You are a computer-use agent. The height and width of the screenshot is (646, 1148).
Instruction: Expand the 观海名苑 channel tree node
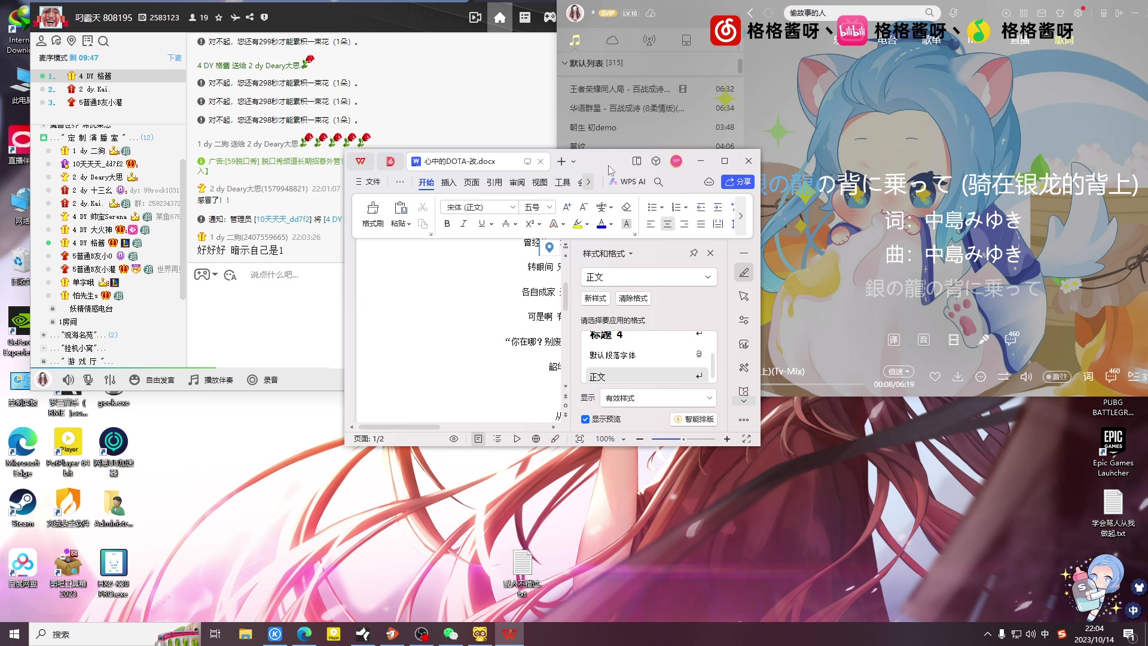pyautogui.click(x=43, y=335)
